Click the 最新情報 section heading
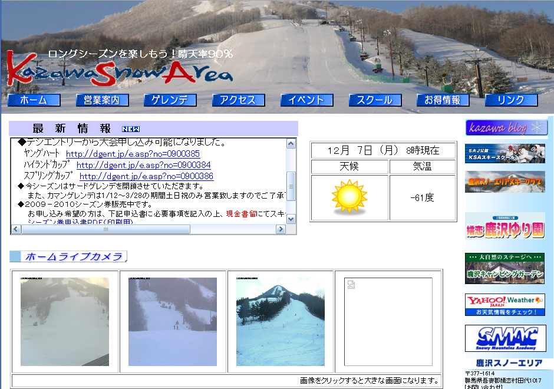The height and width of the screenshot is (389, 554). (x=72, y=128)
